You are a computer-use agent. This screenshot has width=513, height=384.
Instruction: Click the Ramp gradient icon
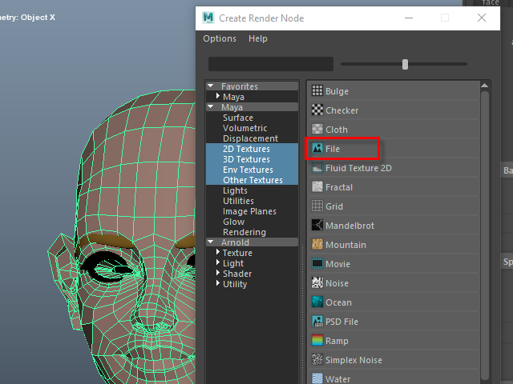click(317, 341)
